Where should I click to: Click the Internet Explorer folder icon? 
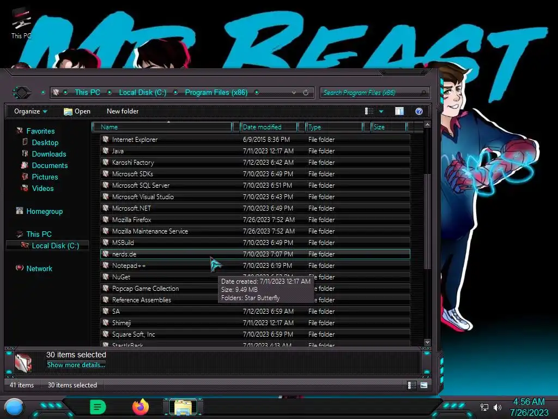tap(106, 139)
